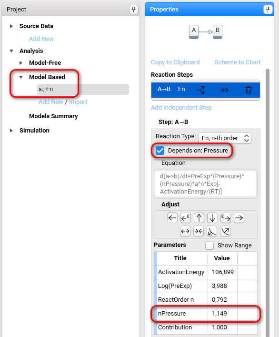Open the Reaction Type dropdown

click(x=225, y=138)
